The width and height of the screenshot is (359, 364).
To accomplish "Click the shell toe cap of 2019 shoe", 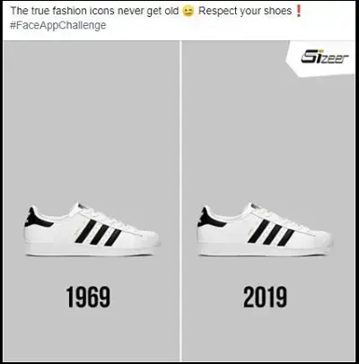I will (320, 239).
